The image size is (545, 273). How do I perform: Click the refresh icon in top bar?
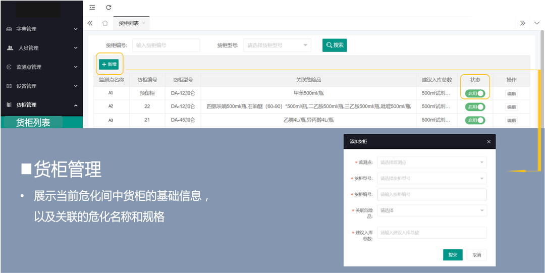point(108,7)
